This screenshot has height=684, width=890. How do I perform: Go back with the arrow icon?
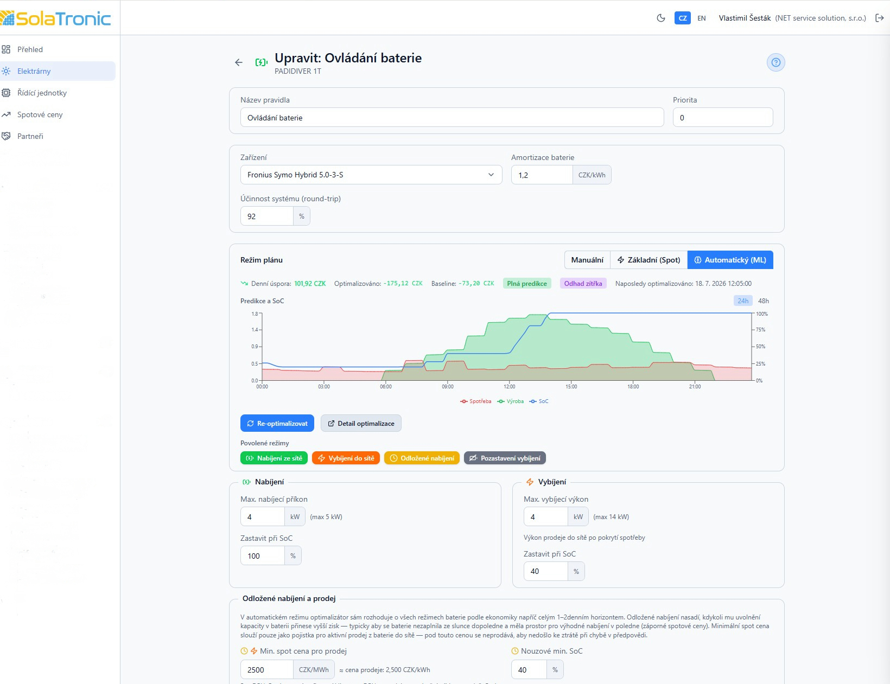point(239,62)
